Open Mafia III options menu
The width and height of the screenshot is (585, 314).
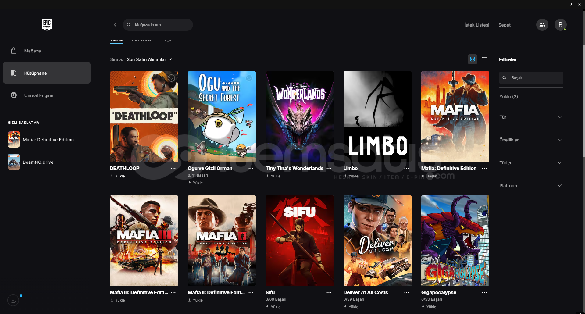[x=173, y=293]
